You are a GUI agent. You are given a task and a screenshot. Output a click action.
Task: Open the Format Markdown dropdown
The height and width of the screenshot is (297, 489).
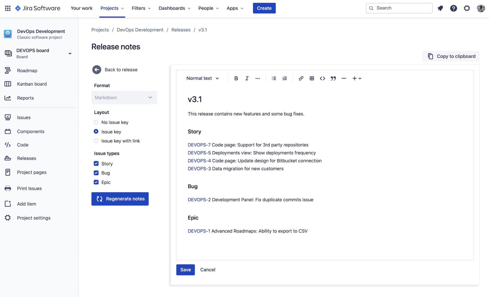tap(124, 97)
